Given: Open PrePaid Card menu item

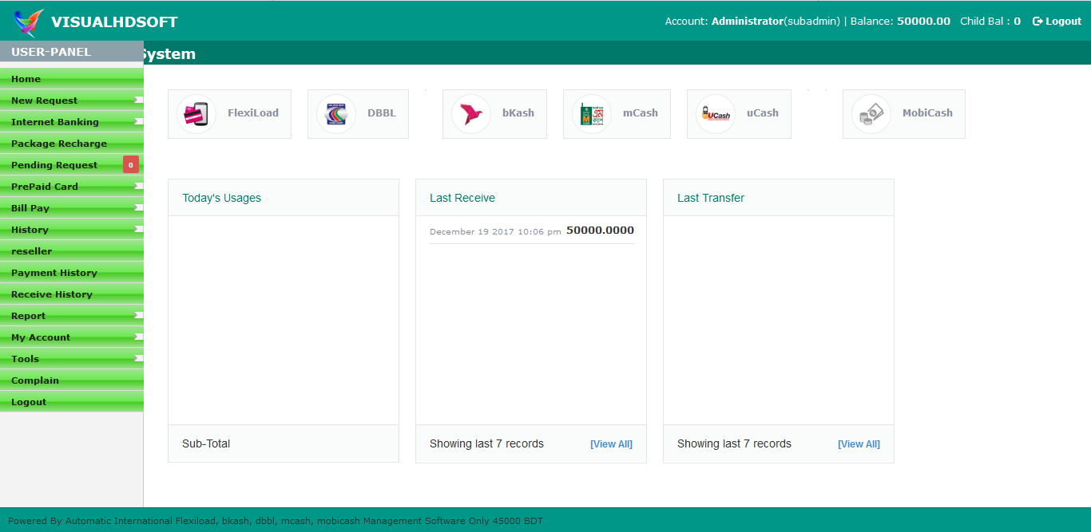Looking at the screenshot, I should tap(72, 187).
